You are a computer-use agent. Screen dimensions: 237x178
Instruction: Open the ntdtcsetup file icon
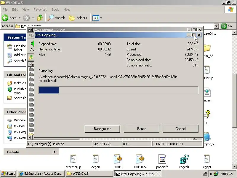[73, 161]
